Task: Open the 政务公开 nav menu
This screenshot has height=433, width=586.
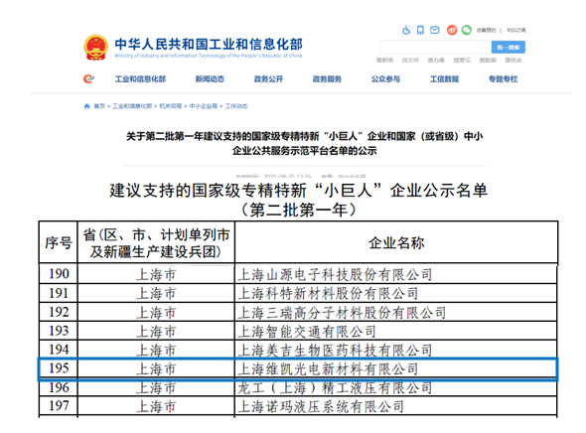Action: click(268, 78)
